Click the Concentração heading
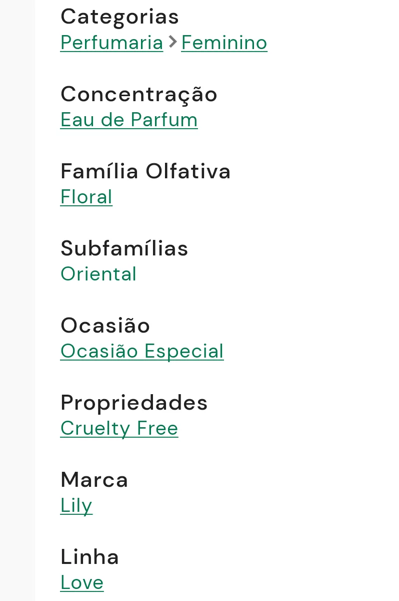 coord(139,94)
